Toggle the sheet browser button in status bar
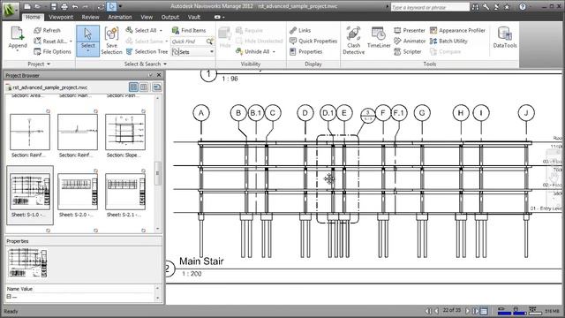Image resolution: width=565 pixels, height=318 pixels. point(485,310)
